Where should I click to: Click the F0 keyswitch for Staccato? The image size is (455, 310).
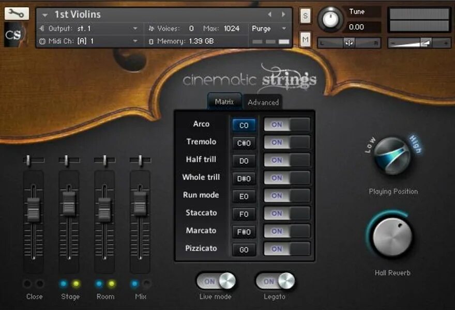[244, 214]
